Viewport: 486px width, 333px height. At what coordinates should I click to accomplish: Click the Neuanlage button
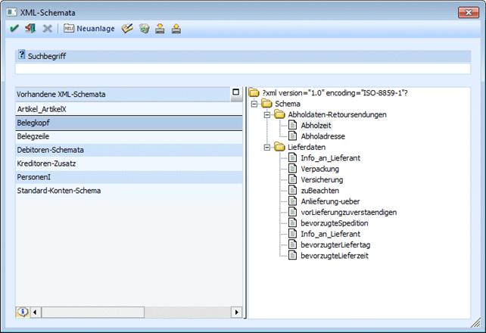coord(89,29)
